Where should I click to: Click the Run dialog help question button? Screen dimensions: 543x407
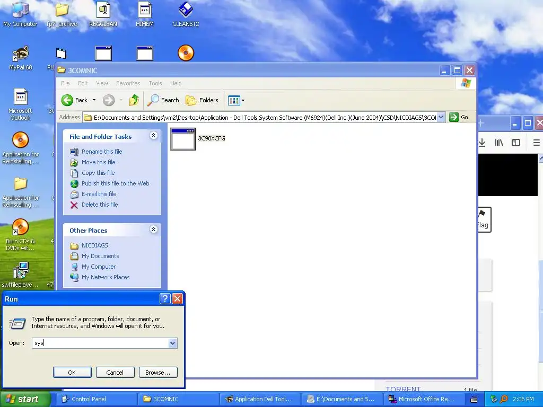165,299
